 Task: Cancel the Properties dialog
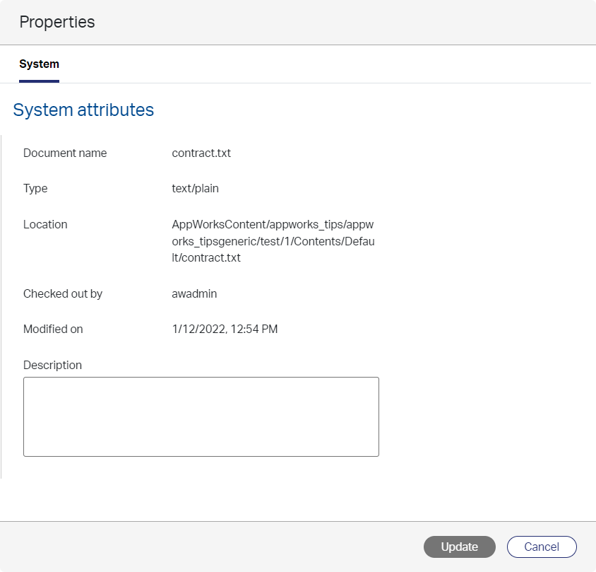click(542, 547)
